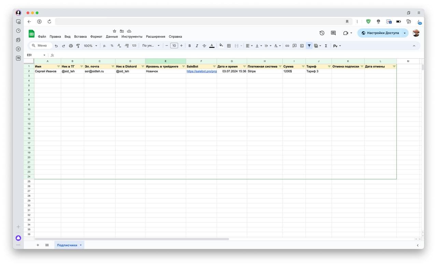Open the salebot.pro link in cell F2
This screenshot has height=266, width=437.
pyautogui.click(x=201, y=71)
